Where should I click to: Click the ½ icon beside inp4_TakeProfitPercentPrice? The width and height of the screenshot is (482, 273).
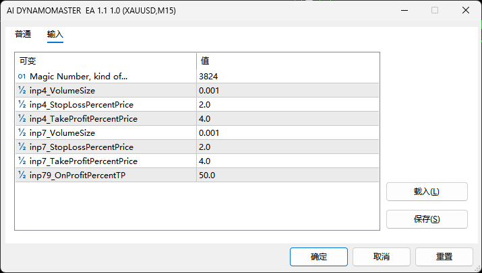point(22,119)
